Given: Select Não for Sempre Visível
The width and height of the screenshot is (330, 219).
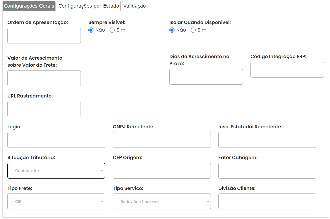Looking at the screenshot, I should click(x=91, y=30).
